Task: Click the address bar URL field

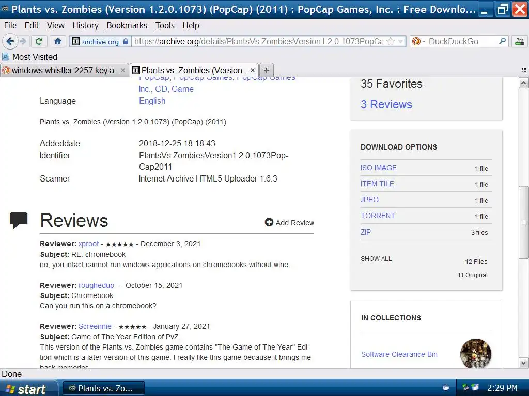Action: click(258, 41)
